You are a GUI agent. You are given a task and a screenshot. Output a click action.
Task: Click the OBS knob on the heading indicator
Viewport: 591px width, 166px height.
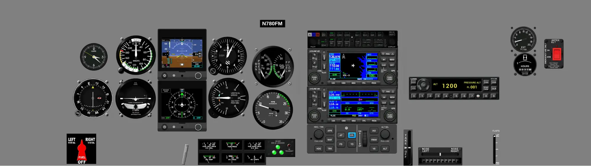click(78, 113)
